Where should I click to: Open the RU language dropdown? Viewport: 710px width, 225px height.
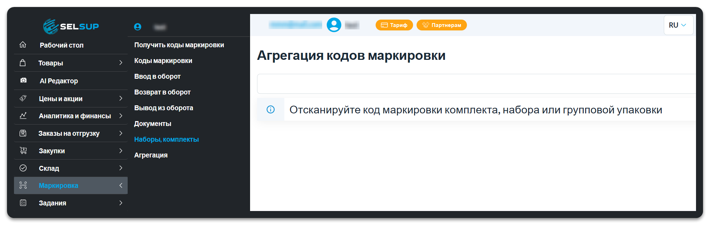coord(678,25)
